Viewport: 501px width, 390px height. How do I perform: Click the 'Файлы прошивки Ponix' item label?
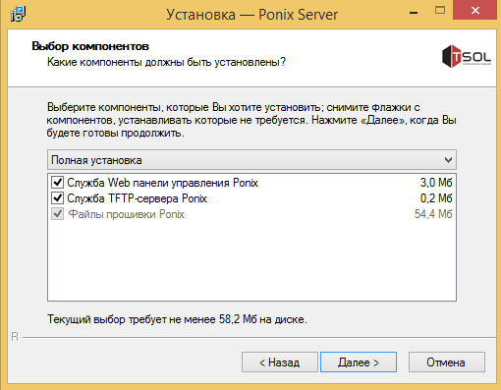click(x=126, y=214)
